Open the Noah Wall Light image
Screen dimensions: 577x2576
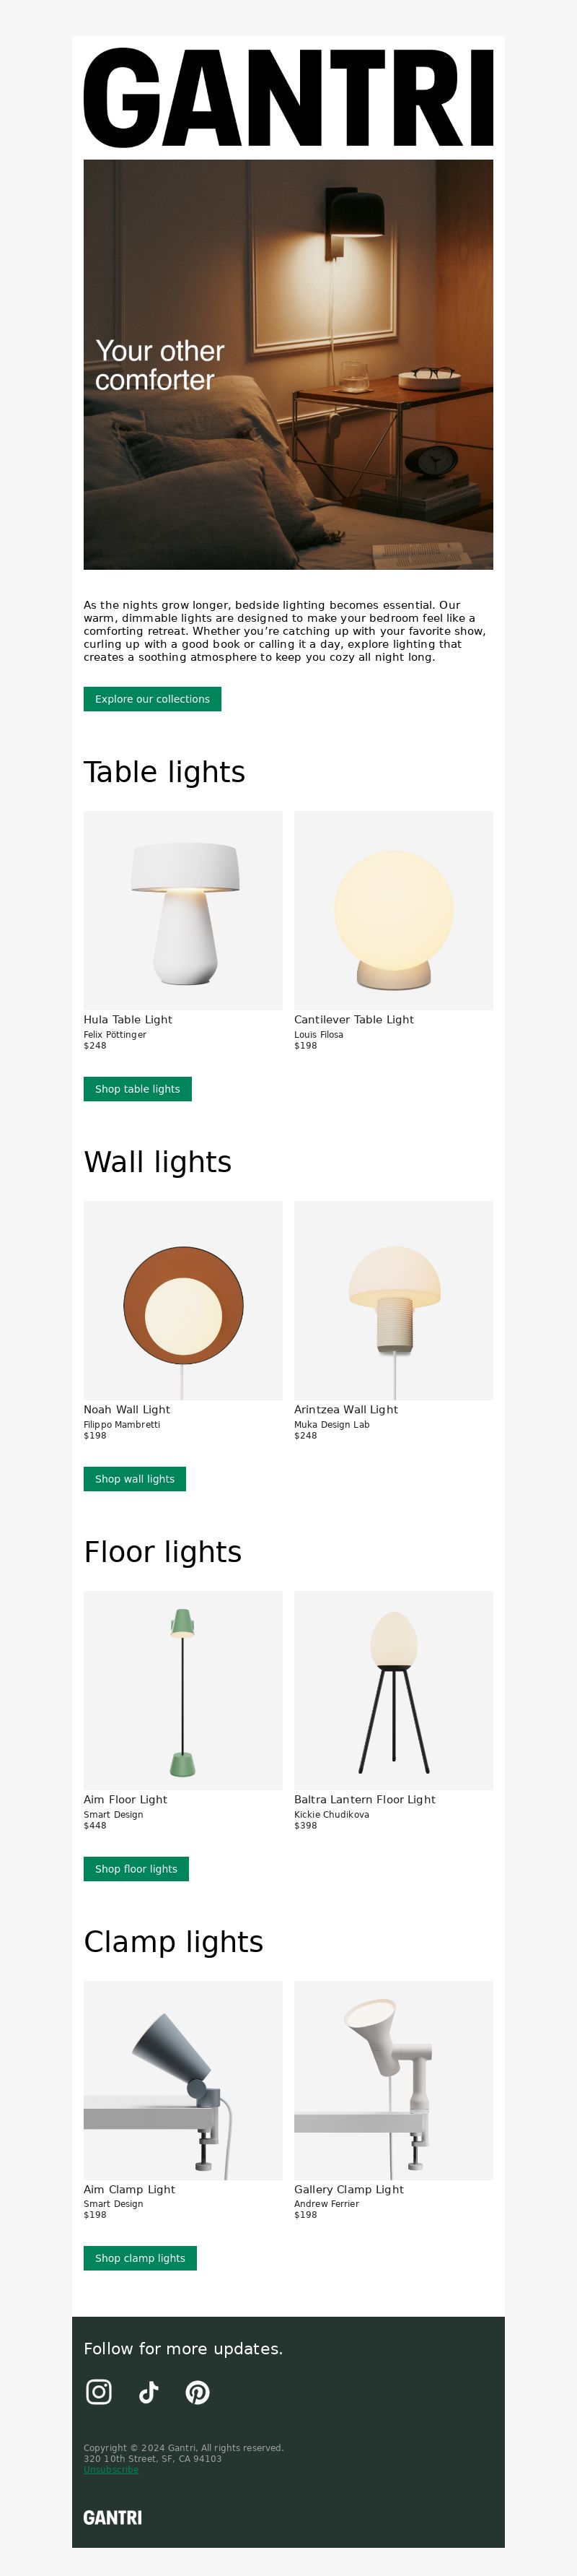(x=182, y=1300)
